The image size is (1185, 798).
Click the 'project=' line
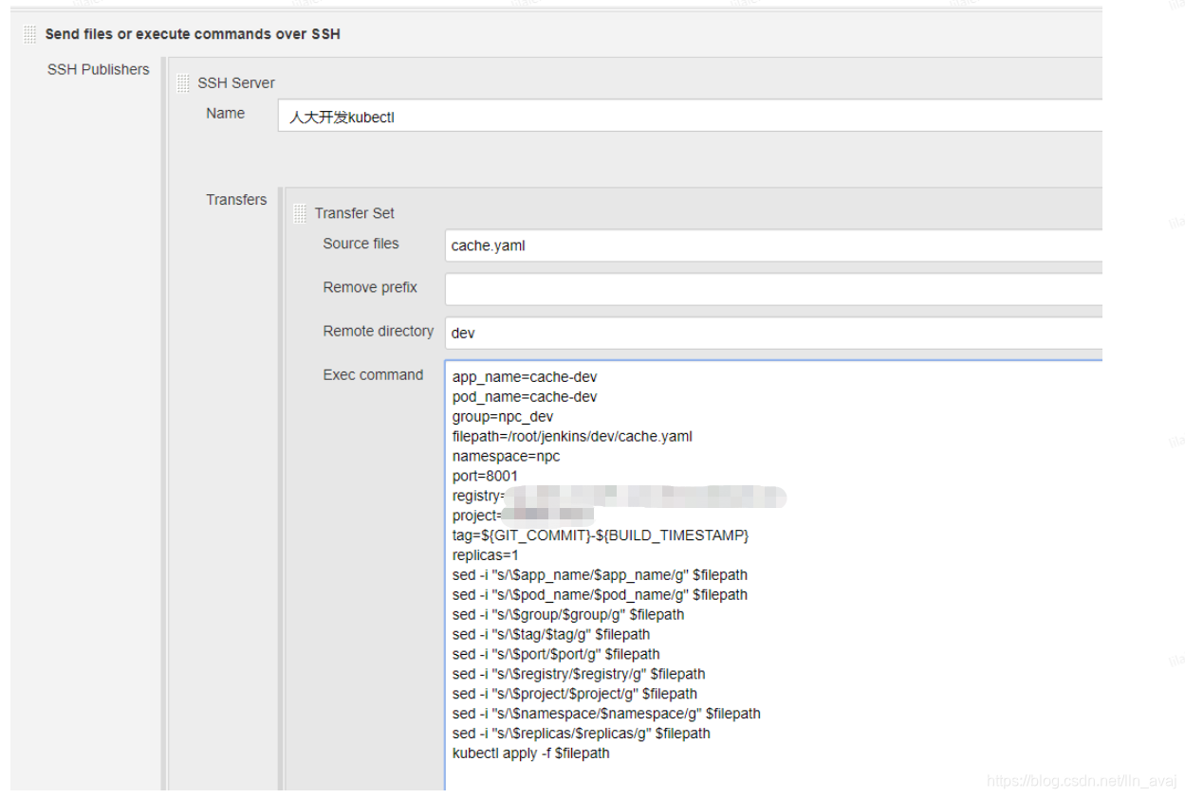524,516
